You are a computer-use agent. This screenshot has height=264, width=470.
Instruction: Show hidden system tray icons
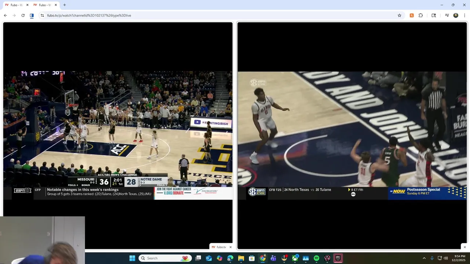click(x=424, y=258)
